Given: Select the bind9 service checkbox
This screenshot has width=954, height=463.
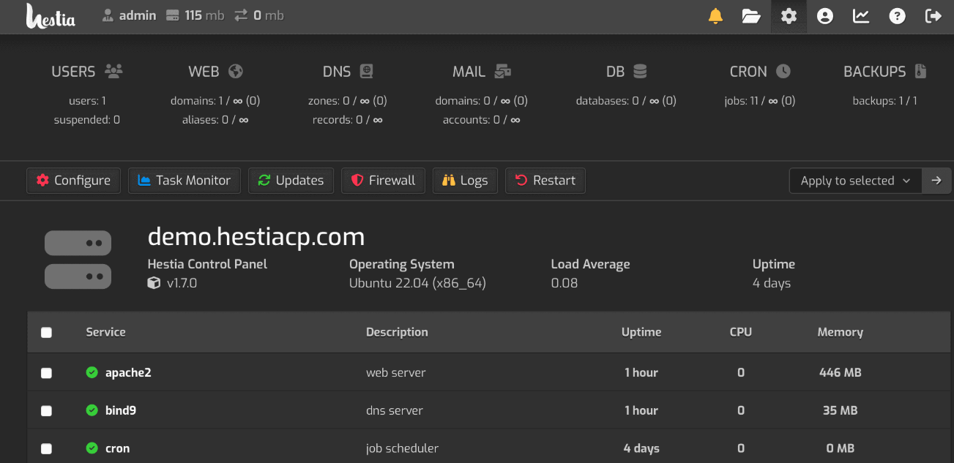Looking at the screenshot, I should (47, 411).
